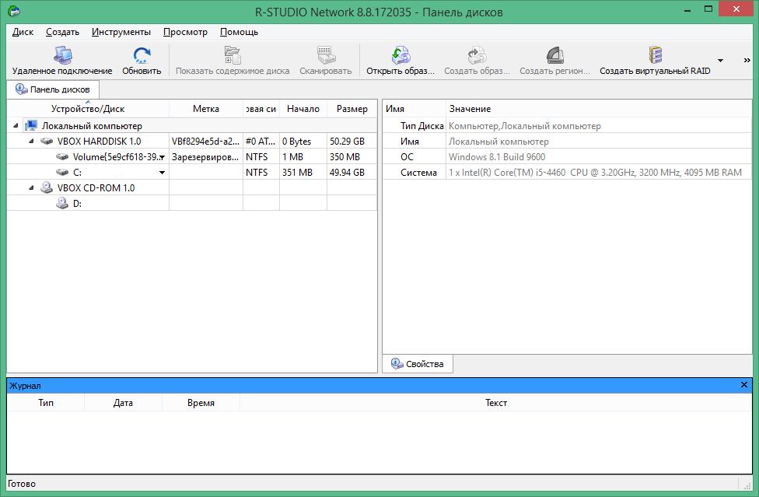Click the resize grip in status bar corner

click(747, 485)
